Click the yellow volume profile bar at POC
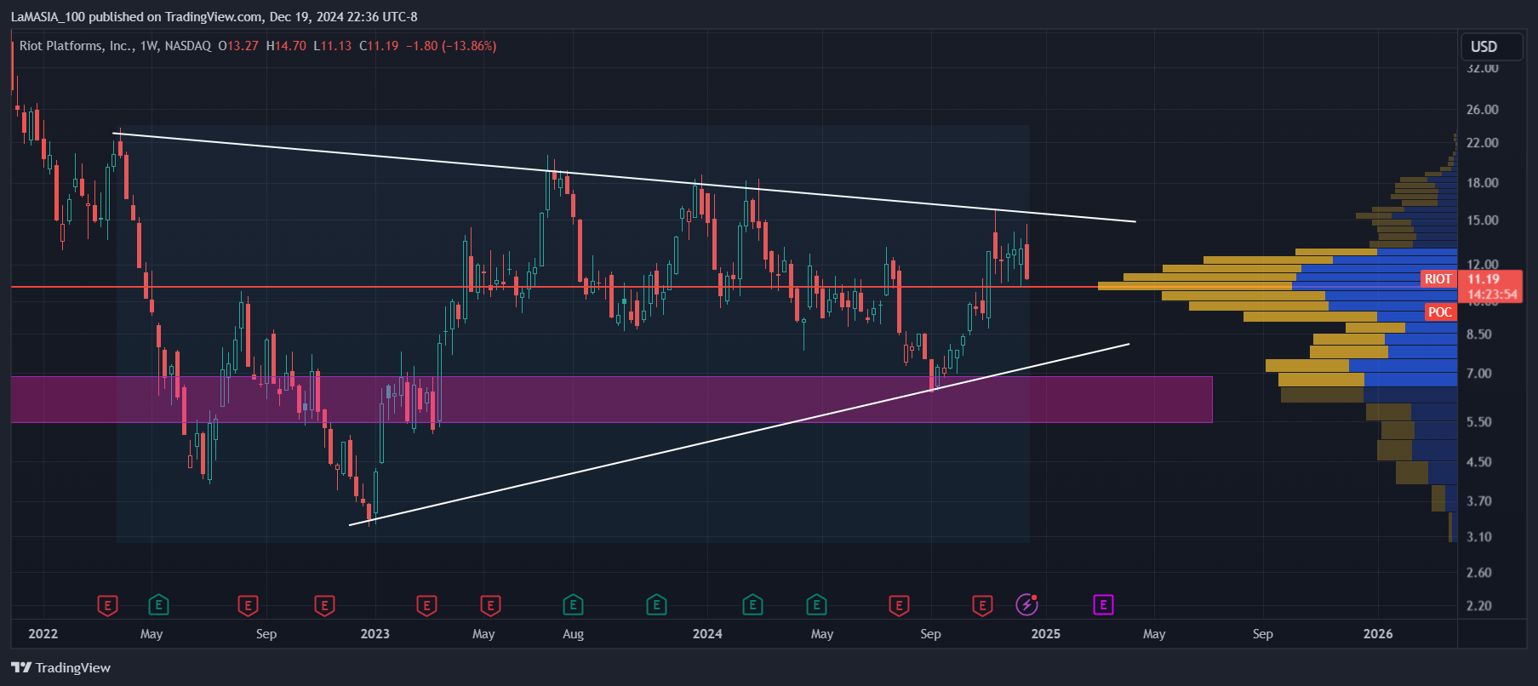The width and height of the screenshot is (1538, 686). tap(1194, 286)
